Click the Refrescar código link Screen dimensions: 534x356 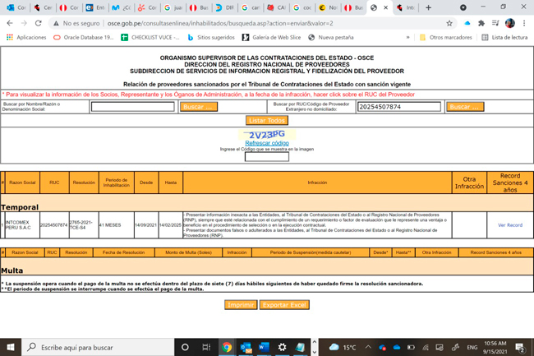coord(267,143)
